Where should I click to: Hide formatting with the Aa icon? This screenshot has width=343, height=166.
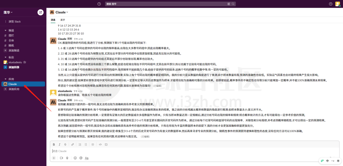point(87,158)
